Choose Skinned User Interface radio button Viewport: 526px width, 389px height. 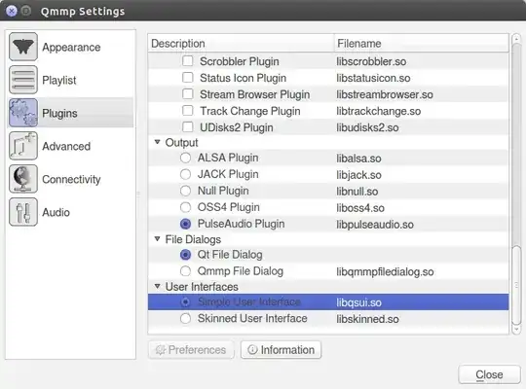click(x=185, y=318)
